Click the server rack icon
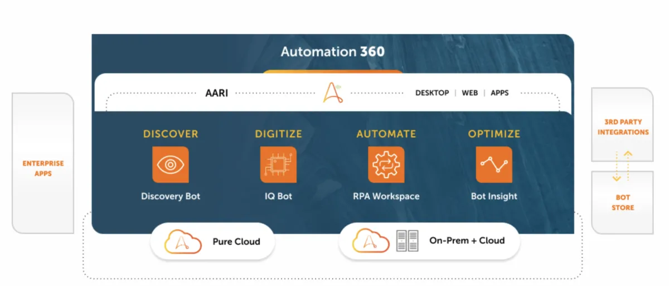Image resolution: width=669 pixels, height=286 pixels. (x=407, y=241)
